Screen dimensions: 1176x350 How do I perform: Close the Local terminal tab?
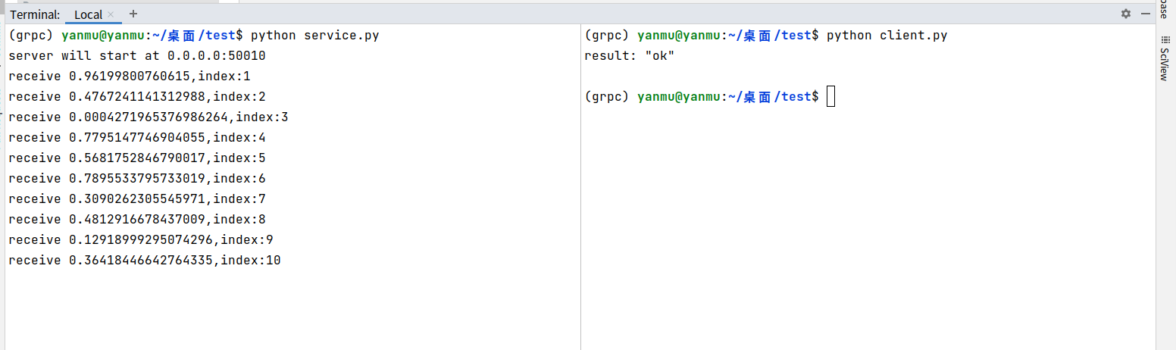click(x=111, y=14)
